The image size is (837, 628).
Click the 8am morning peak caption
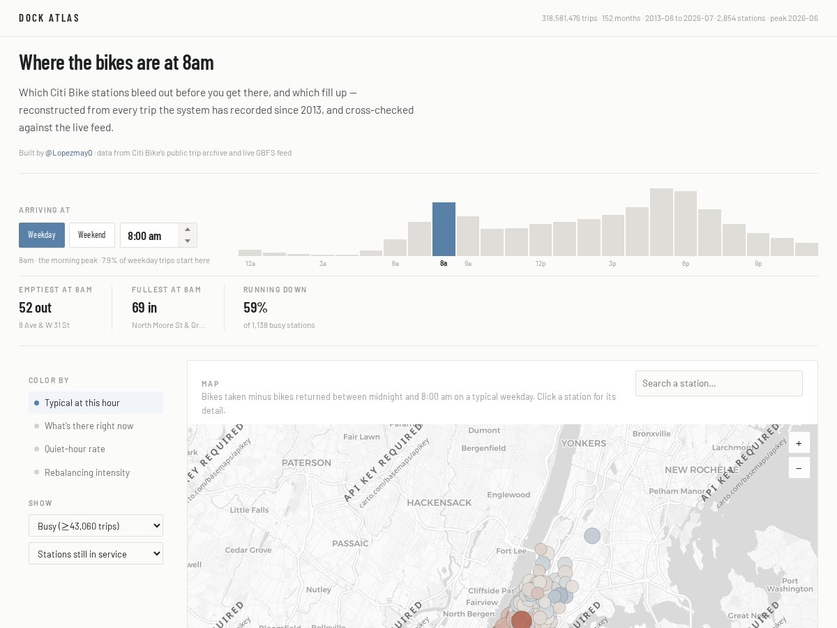pyautogui.click(x=114, y=260)
